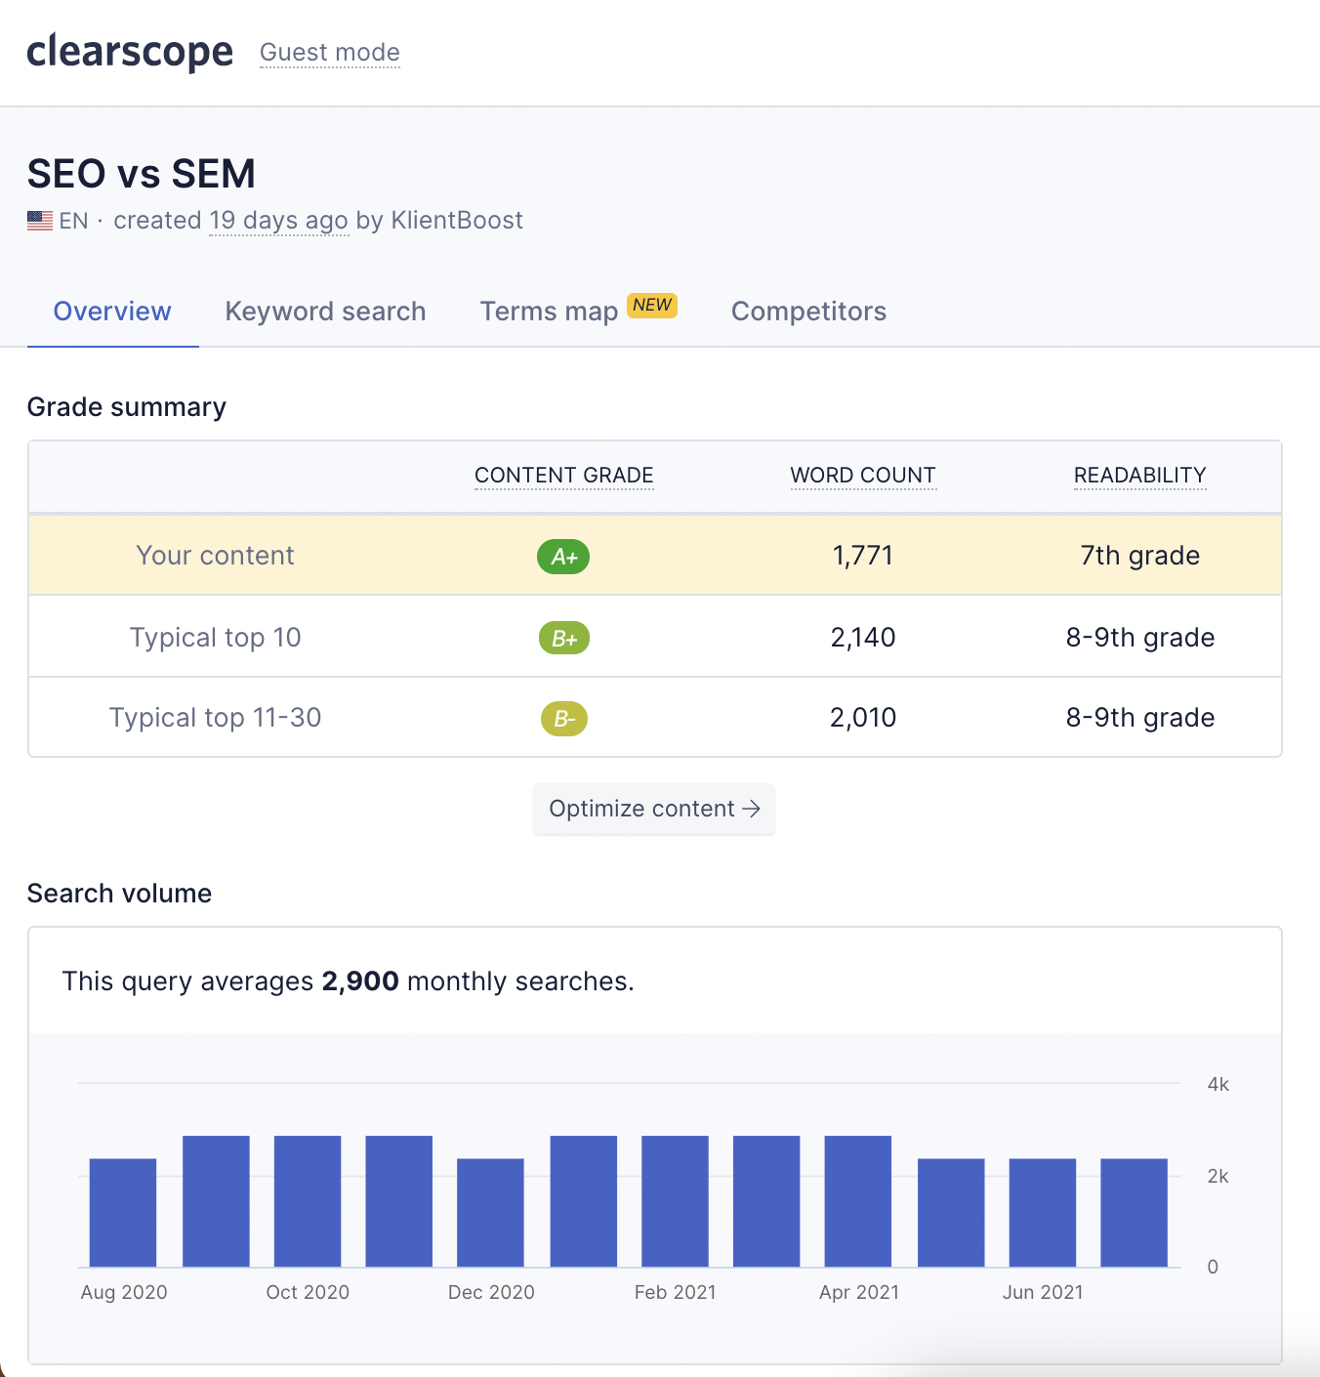
Task: Select the Oct 2020 search volume bar
Action: (308, 1201)
